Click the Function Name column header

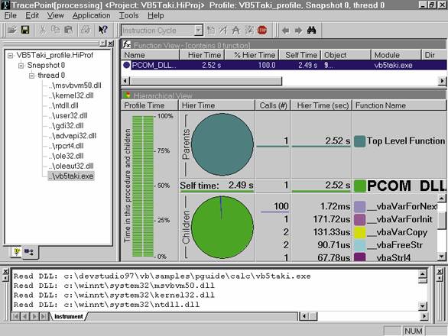[399, 105]
